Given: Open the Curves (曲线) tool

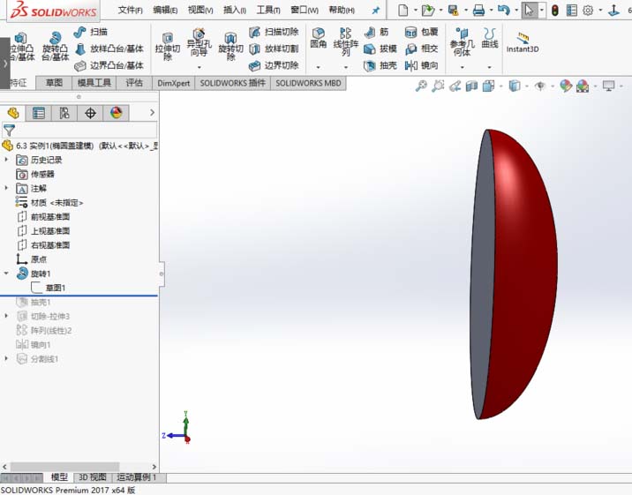Looking at the screenshot, I should 490,38.
